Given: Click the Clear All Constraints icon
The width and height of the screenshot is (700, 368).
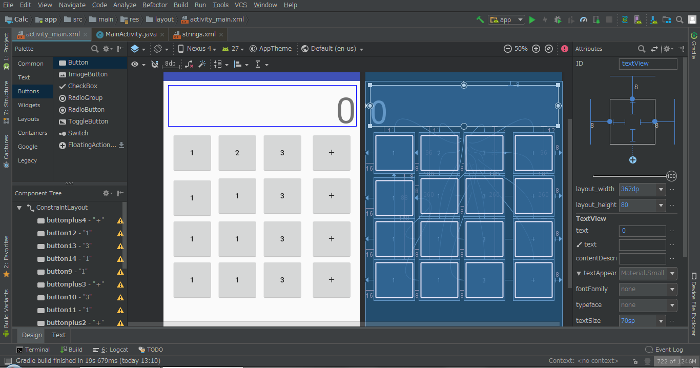Looking at the screenshot, I should 189,64.
